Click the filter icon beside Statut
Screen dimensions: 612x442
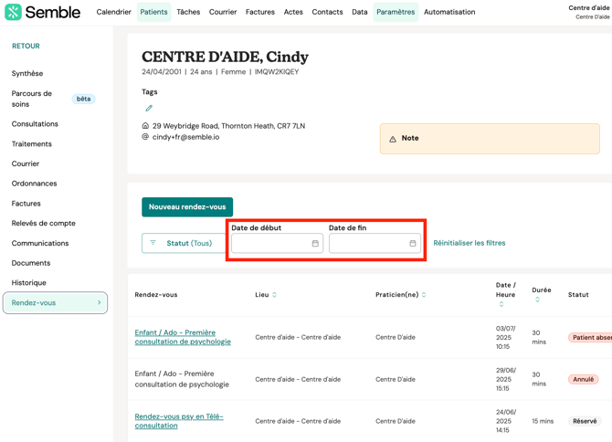[x=153, y=244]
